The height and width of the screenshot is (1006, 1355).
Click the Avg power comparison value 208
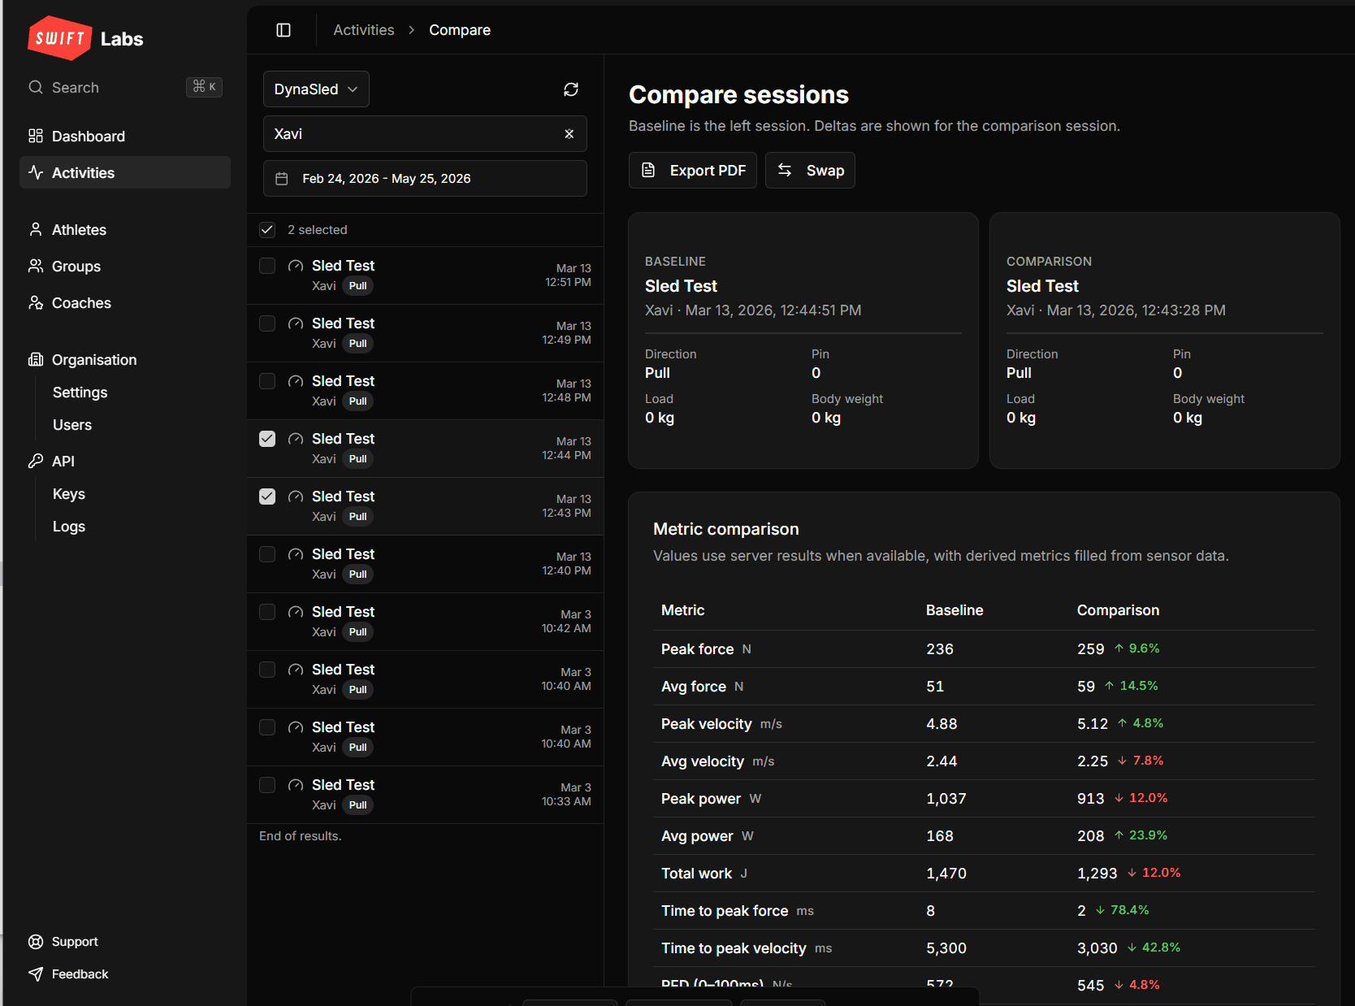(1090, 836)
